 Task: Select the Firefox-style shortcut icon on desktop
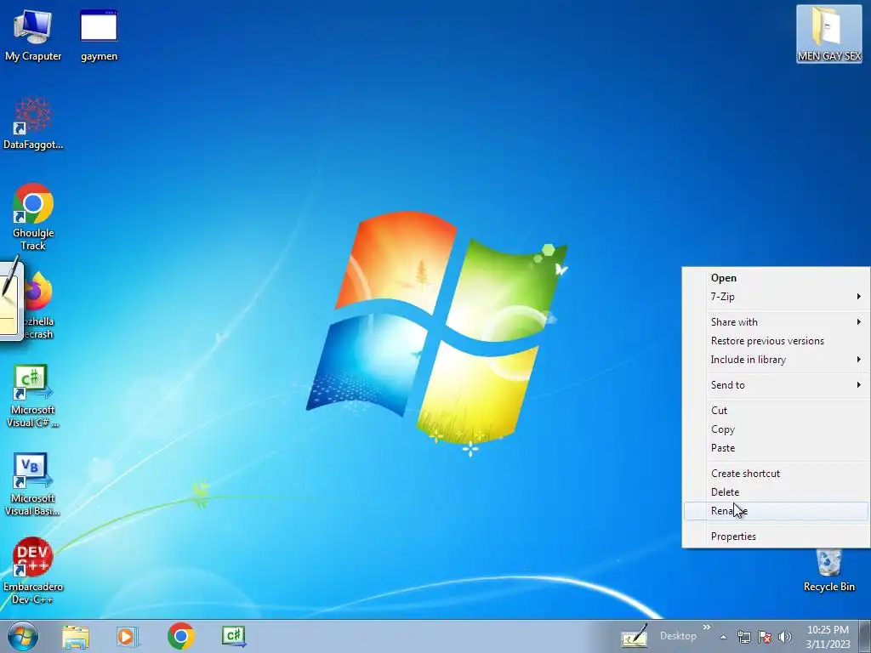pyautogui.click(x=39, y=305)
